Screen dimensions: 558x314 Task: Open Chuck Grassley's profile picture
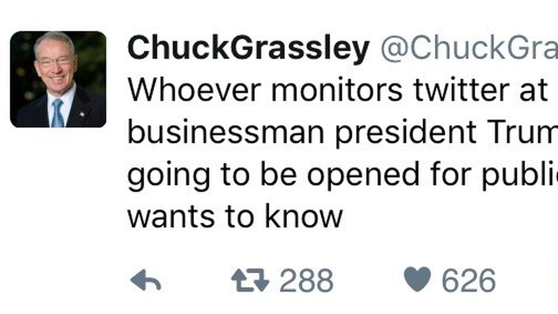58,79
